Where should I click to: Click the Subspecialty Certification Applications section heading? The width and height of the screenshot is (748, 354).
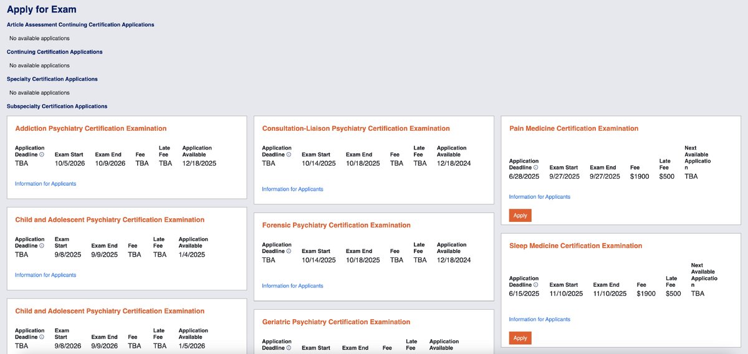point(57,107)
